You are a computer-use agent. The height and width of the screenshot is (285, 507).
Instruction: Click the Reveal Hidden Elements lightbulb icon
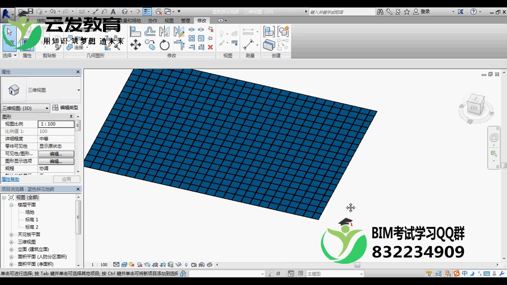[x=186, y=265]
